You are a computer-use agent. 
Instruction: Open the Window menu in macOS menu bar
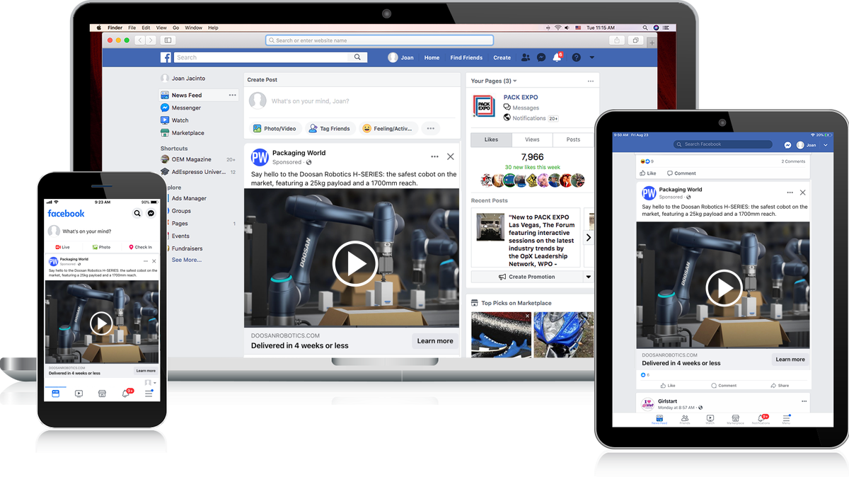(x=194, y=28)
